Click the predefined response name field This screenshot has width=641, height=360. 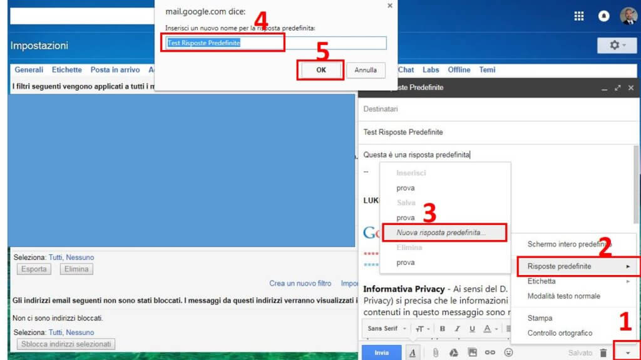point(275,43)
